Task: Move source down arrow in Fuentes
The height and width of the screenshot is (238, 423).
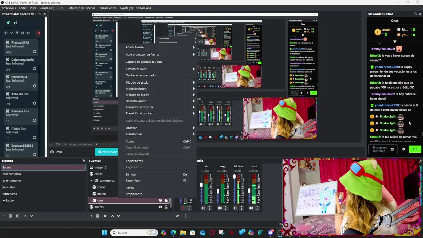Action: click(x=118, y=216)
